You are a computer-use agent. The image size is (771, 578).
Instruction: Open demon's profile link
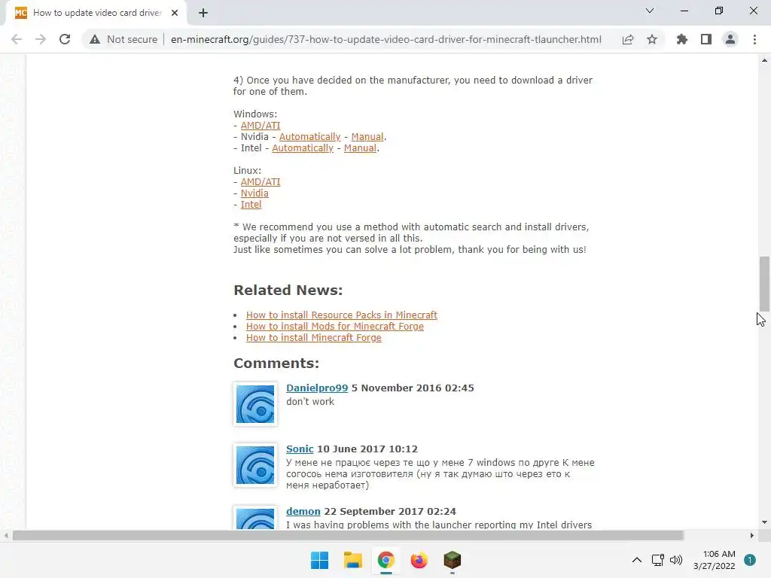pyautogui.click(x=303, y=511)
